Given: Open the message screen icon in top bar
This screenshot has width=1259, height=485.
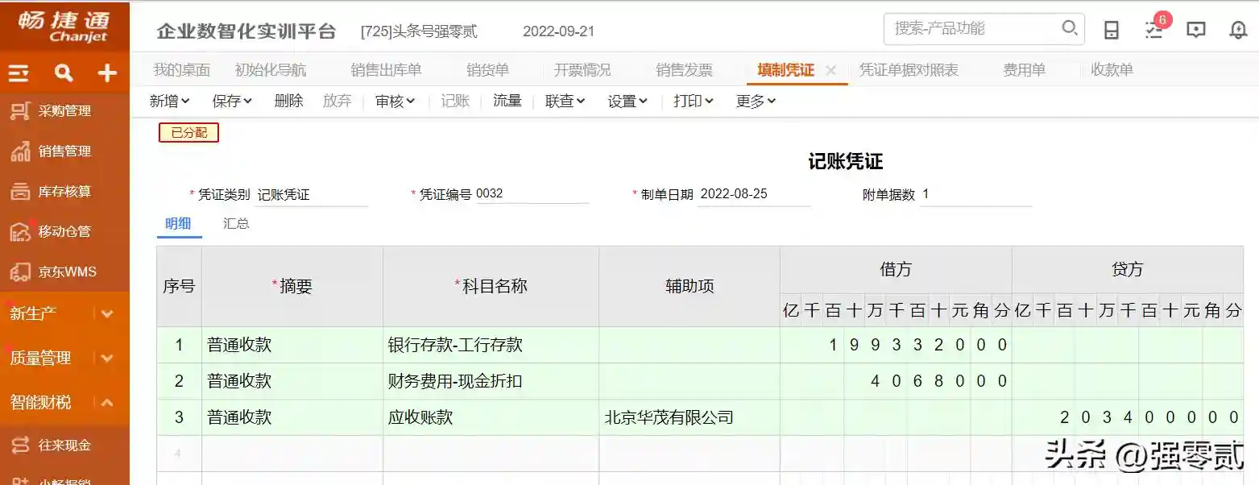Looking at the screenshot, I should tap(1196, 30).
